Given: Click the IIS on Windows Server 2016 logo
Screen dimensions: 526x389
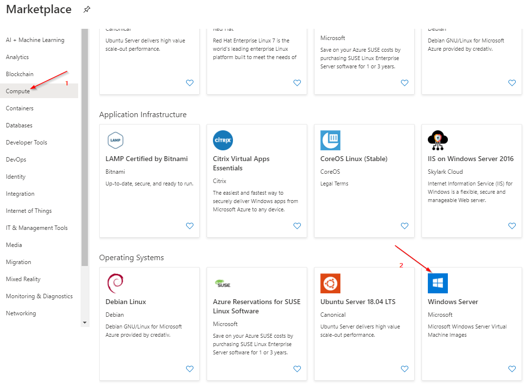Looking at the screenshot, I should click(438, 140).
